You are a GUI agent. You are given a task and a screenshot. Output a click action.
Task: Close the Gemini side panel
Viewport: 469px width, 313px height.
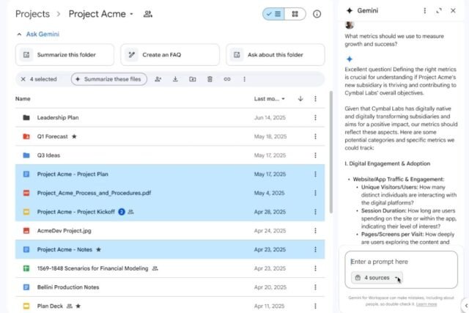(453, 11)
